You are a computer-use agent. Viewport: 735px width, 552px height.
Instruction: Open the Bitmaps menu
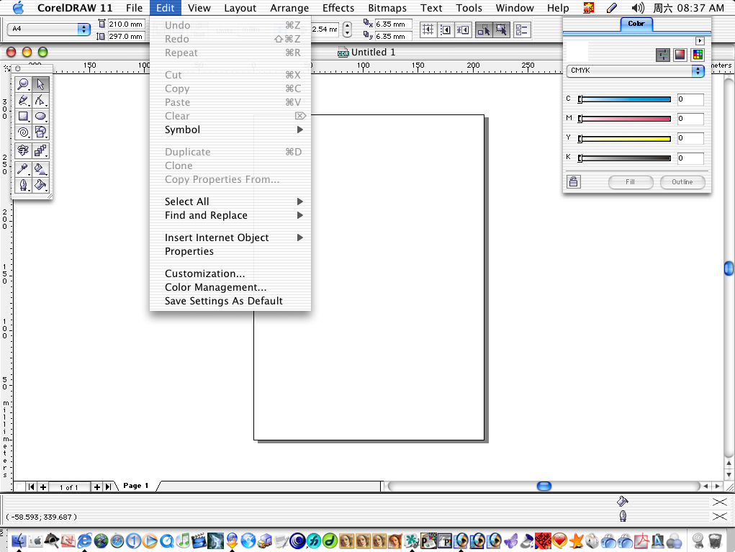(387, 8)
